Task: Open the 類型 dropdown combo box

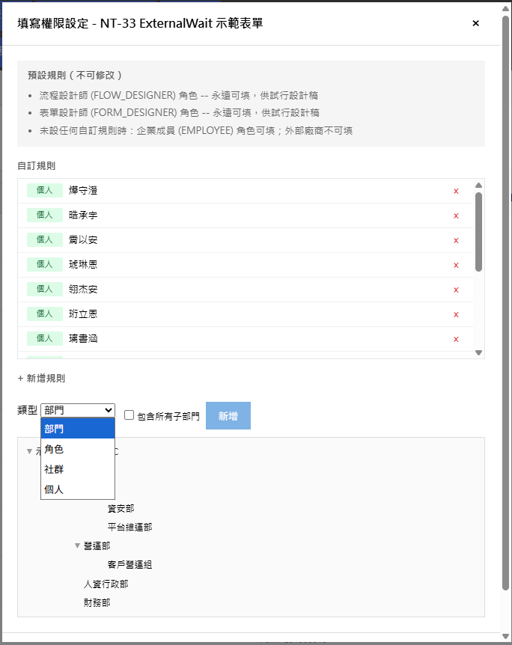Action: 78,410
